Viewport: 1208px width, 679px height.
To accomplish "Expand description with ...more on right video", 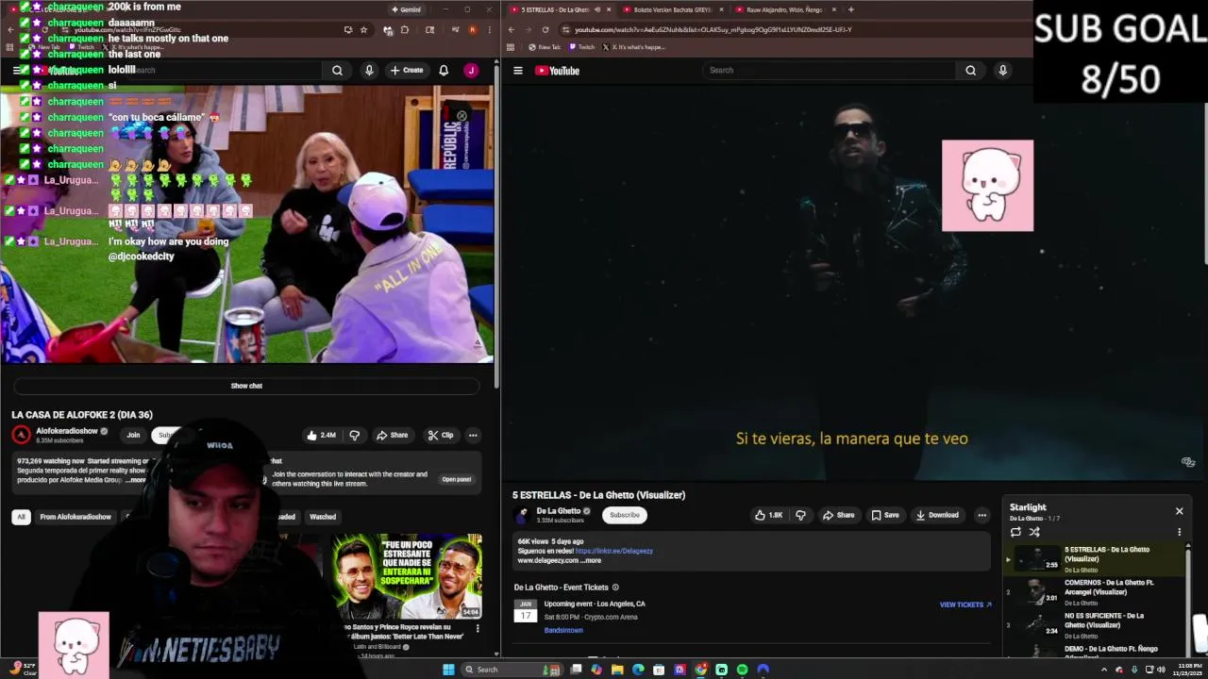I will [x=590, y=560].
